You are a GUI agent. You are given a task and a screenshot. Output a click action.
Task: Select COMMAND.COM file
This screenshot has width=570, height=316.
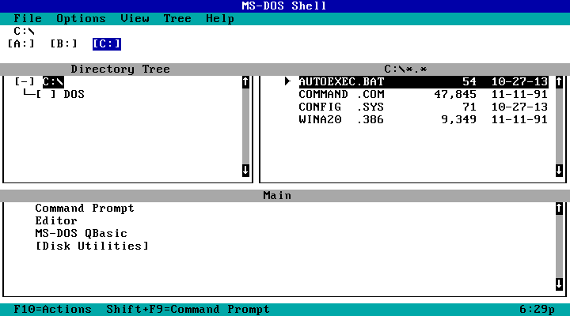[424, 94]
